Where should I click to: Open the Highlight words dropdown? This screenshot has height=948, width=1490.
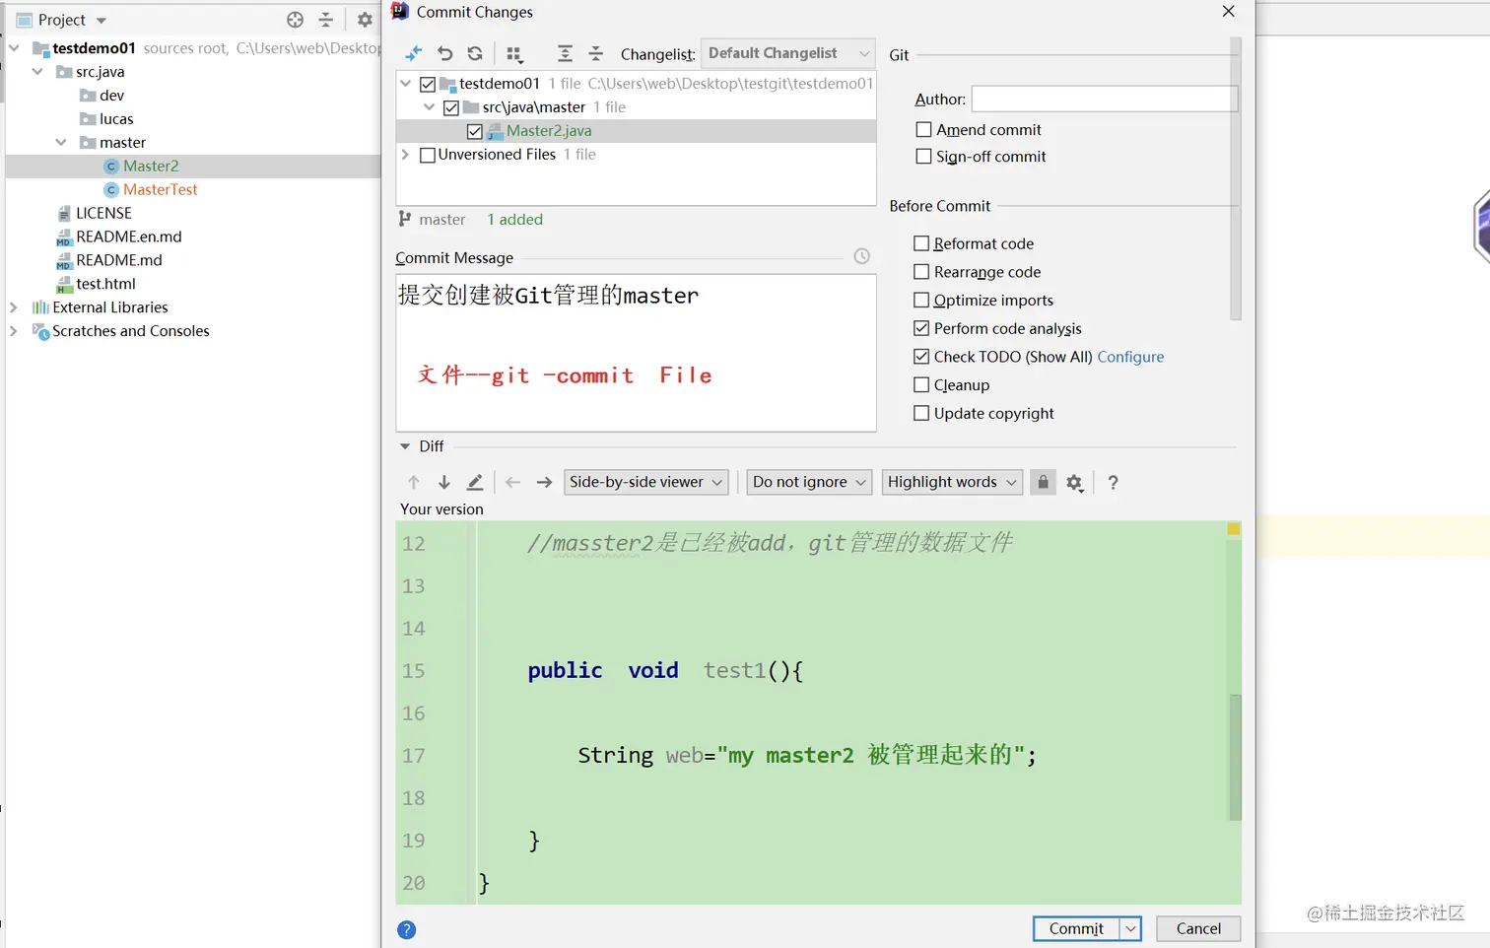952,482
